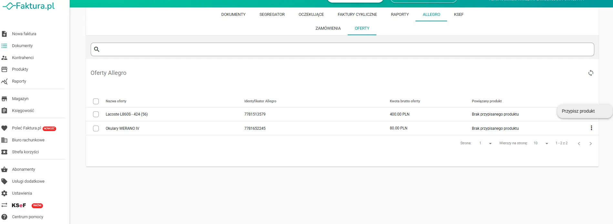Open Biuro rachunkowe in the sidebar
This screenshot has height=224, width=613.
[28, 140]
